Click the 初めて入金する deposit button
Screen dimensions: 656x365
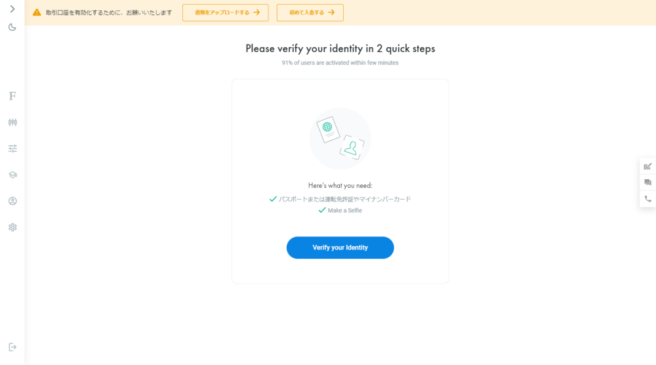click(x=310, y=12)
